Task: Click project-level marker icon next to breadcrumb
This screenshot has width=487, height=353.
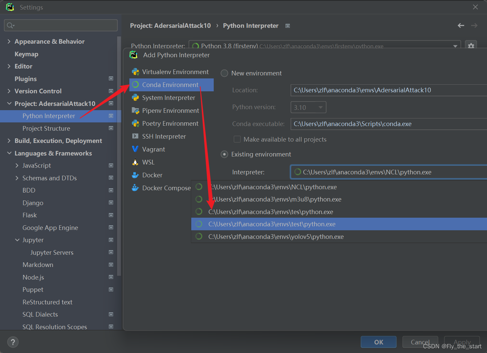Action: (x=288, y=26)
